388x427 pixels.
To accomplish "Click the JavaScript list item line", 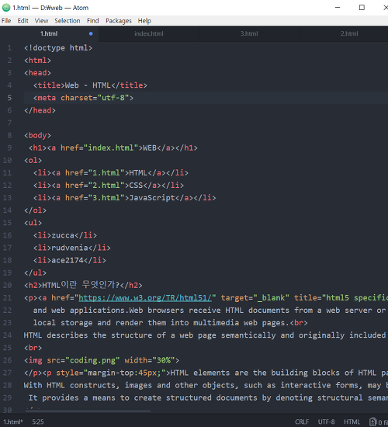I will tap(125, 198).
